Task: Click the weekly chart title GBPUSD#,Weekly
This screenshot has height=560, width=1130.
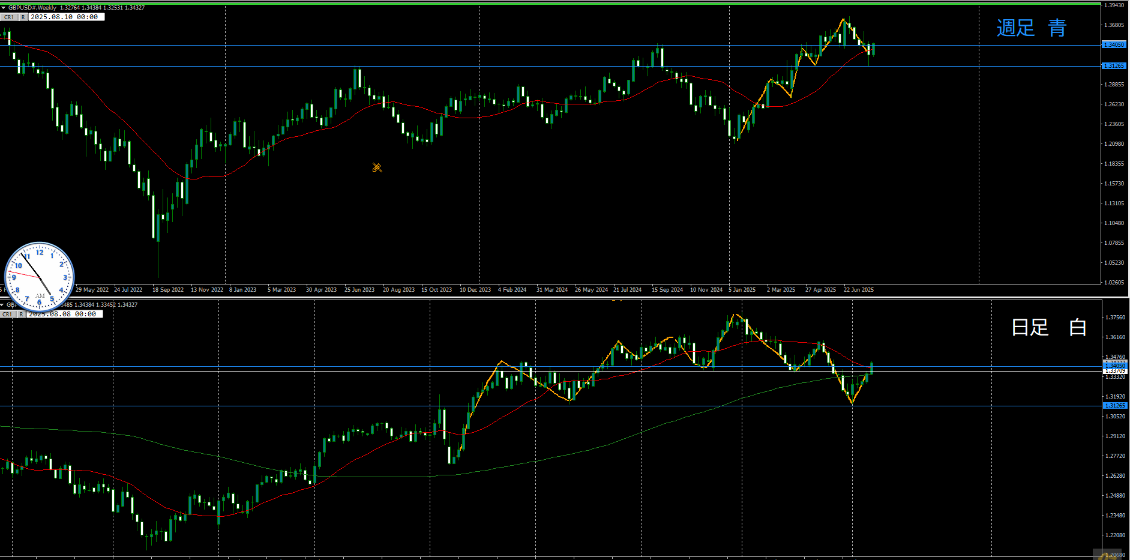Action: 32,8
